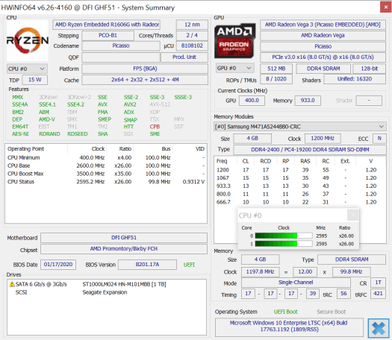The height and width of the screenshot is (340, 392).
Task: Close the System Summary window
Action: click(386, 7)
